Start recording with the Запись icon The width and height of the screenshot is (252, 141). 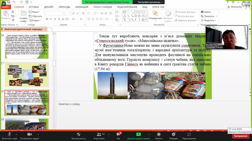pos(159,134)
